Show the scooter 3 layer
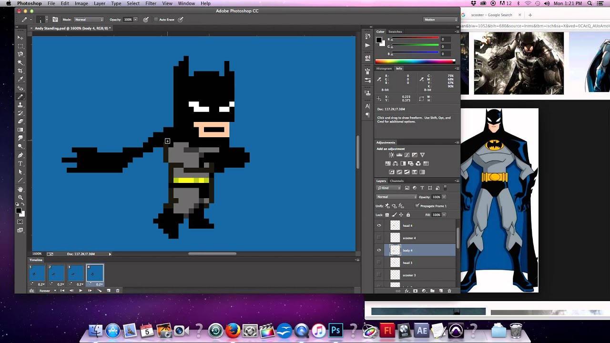Viewport: 610px width, 343px height. (x=379, y=275)
